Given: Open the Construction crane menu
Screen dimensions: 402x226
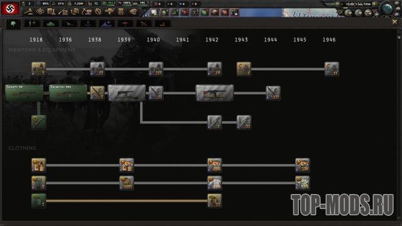Looking at the screenshot, I should point(87,11).
